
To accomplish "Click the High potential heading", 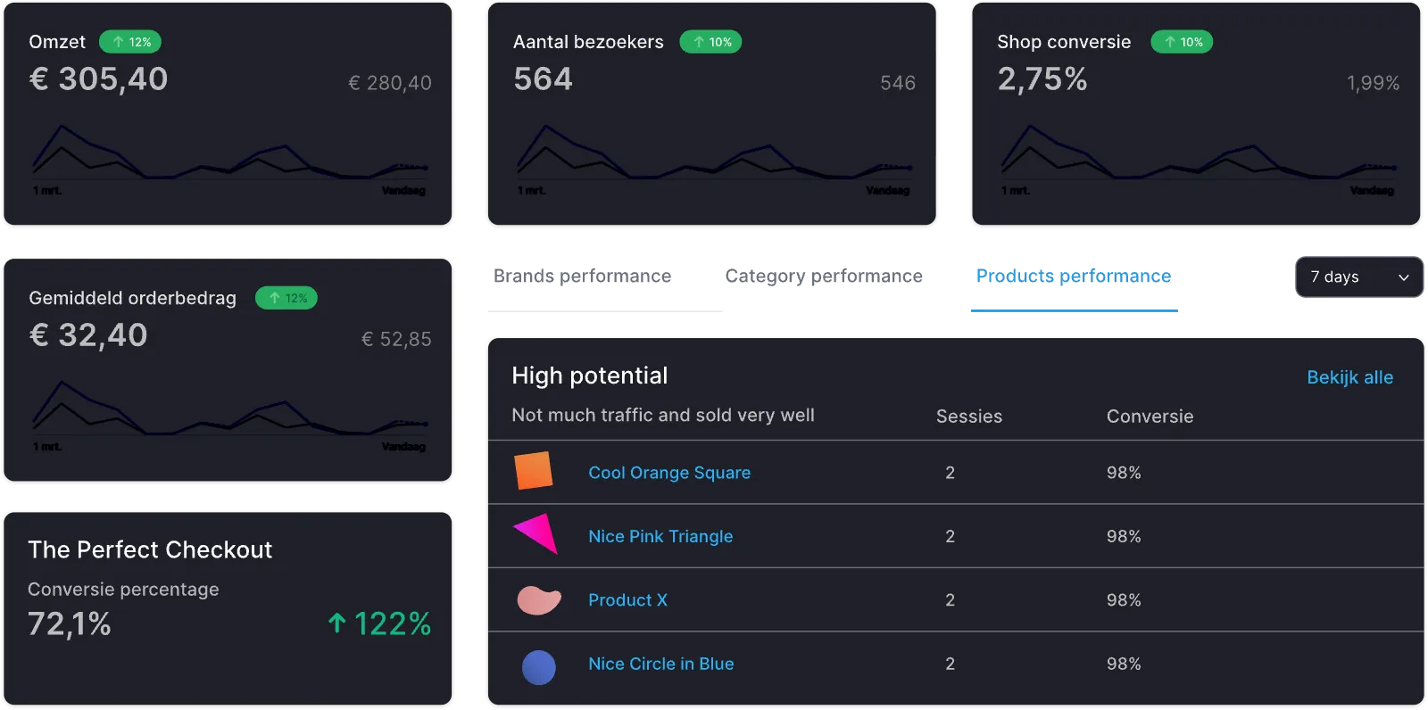I will tap(590, 376).
